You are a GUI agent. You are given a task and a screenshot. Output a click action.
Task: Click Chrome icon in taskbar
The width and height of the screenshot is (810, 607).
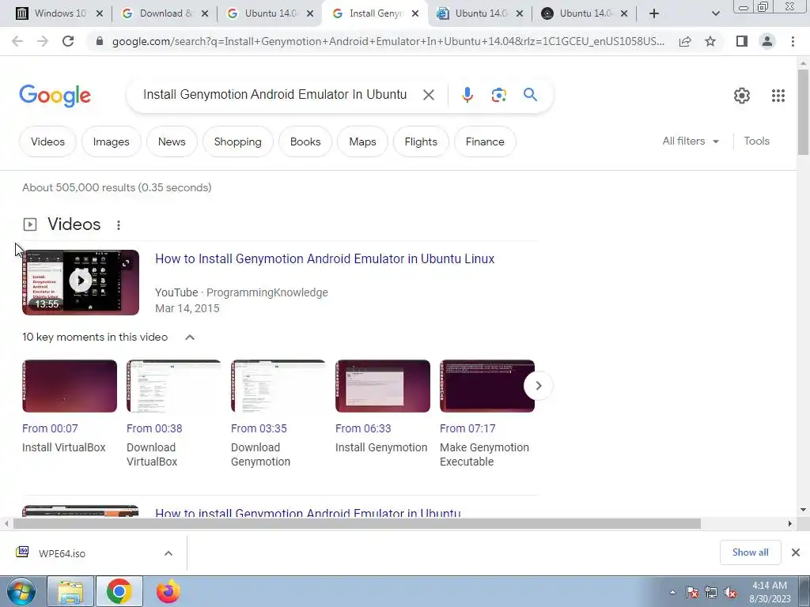point(119,591)
